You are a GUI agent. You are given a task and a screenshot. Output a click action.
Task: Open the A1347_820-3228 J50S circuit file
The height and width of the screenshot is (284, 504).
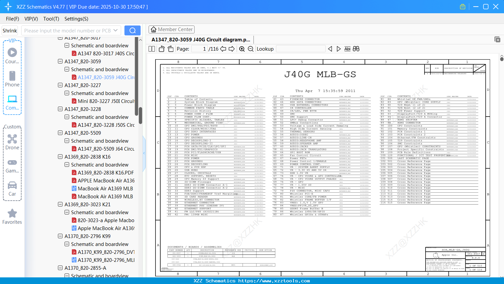pyautogui.click(x=103, y=125)
